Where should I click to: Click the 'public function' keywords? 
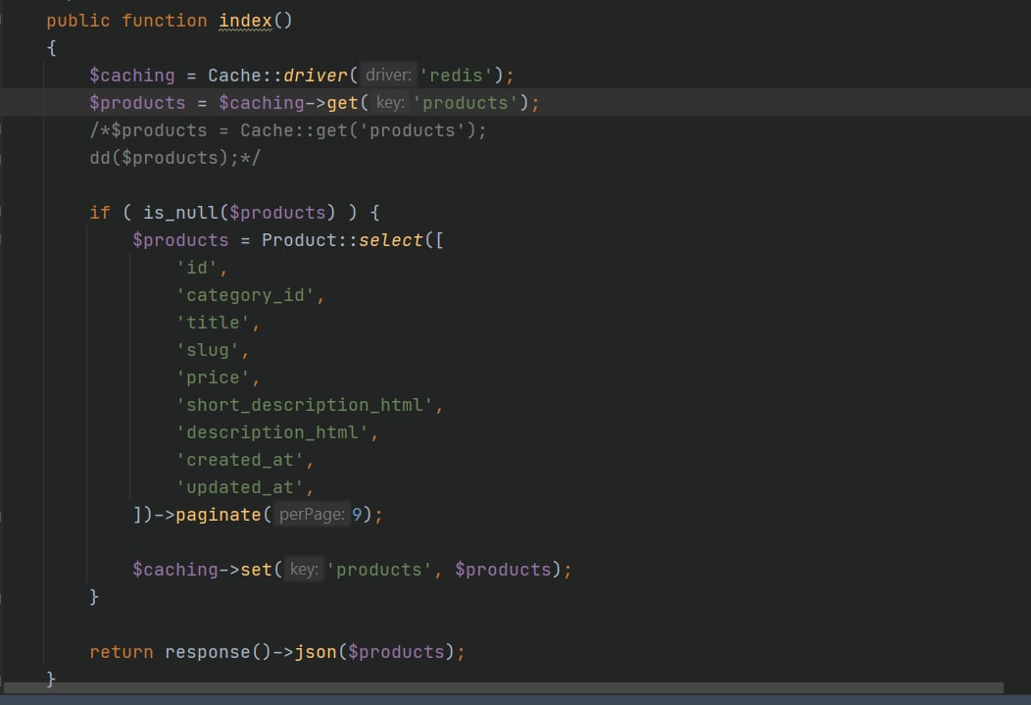[126, 21]
